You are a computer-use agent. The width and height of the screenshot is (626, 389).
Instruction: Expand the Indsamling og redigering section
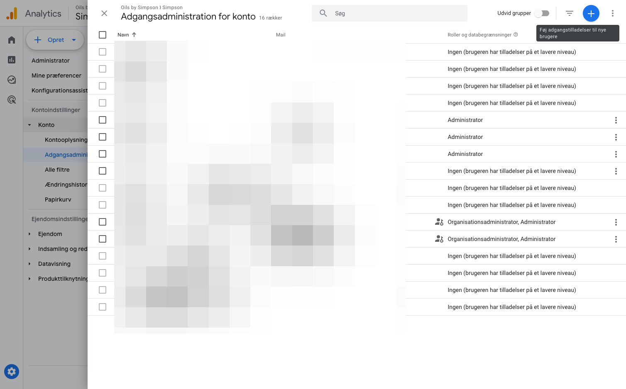pyautogui.click(x=29, y=249)
